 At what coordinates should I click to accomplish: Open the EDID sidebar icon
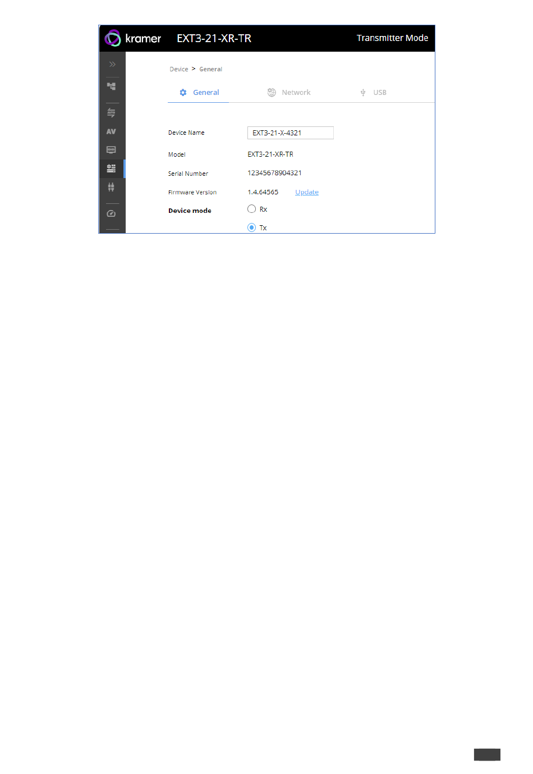click(111, 150)
